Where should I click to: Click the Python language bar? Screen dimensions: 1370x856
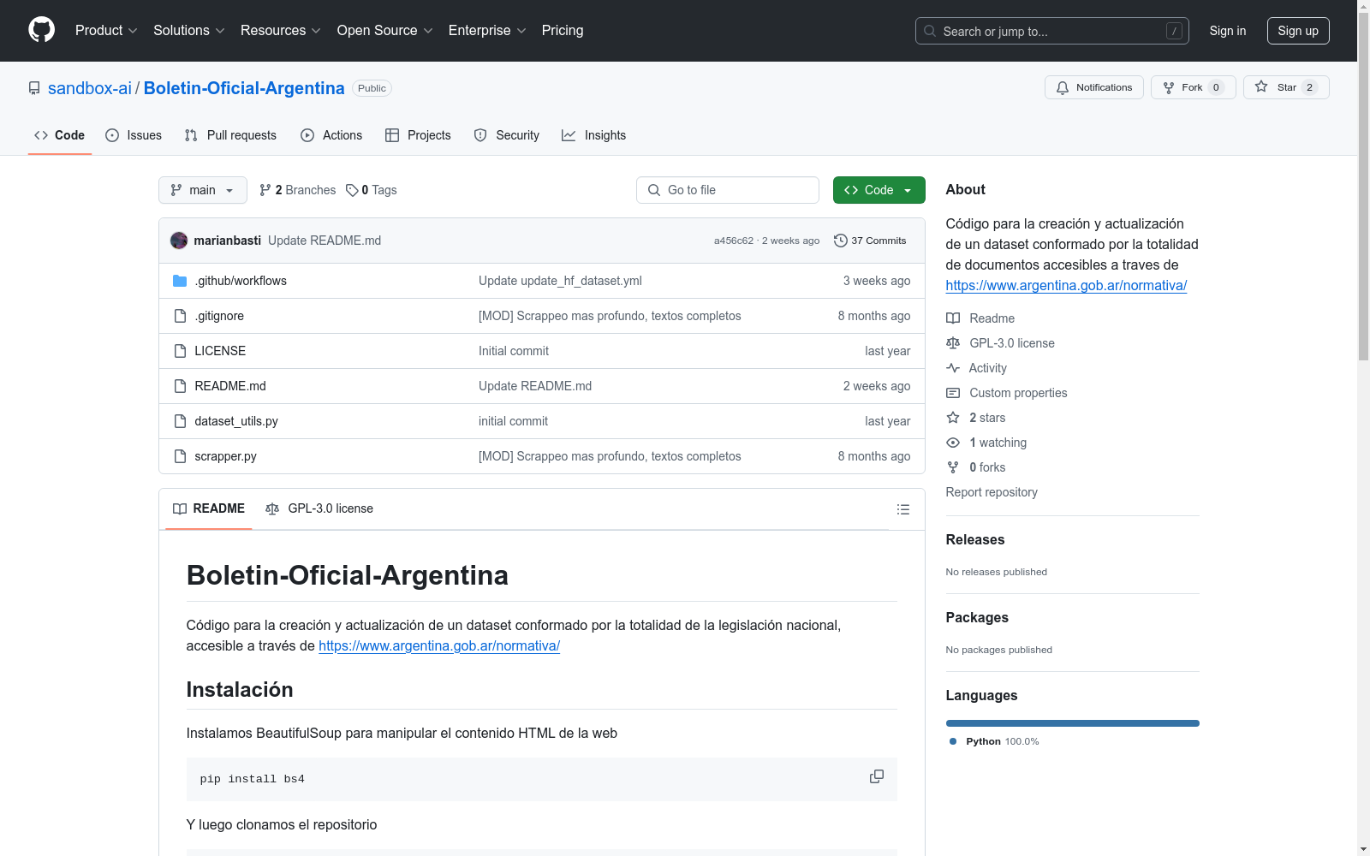[1073, 723]
